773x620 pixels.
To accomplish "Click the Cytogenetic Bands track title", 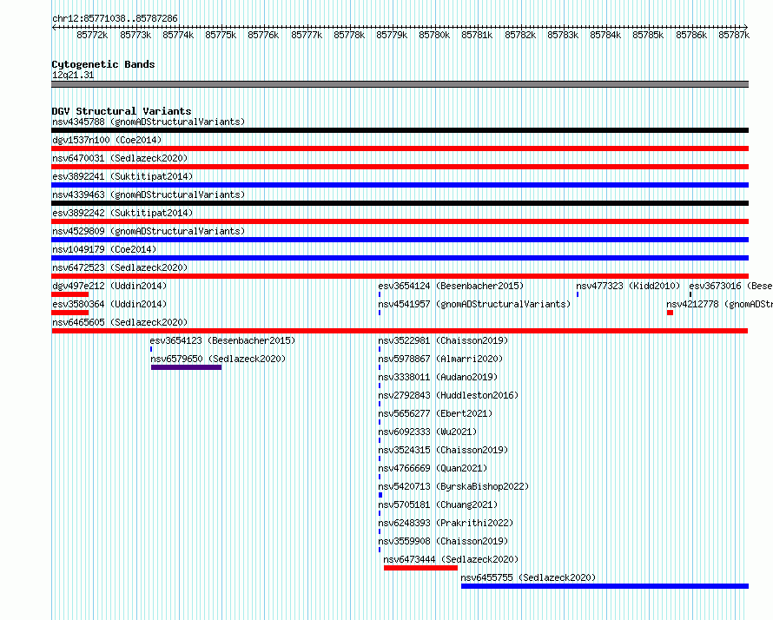I will 103,64.
